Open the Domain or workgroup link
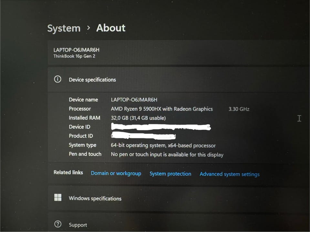The image size is (310, 232). (x=116, y=173)
